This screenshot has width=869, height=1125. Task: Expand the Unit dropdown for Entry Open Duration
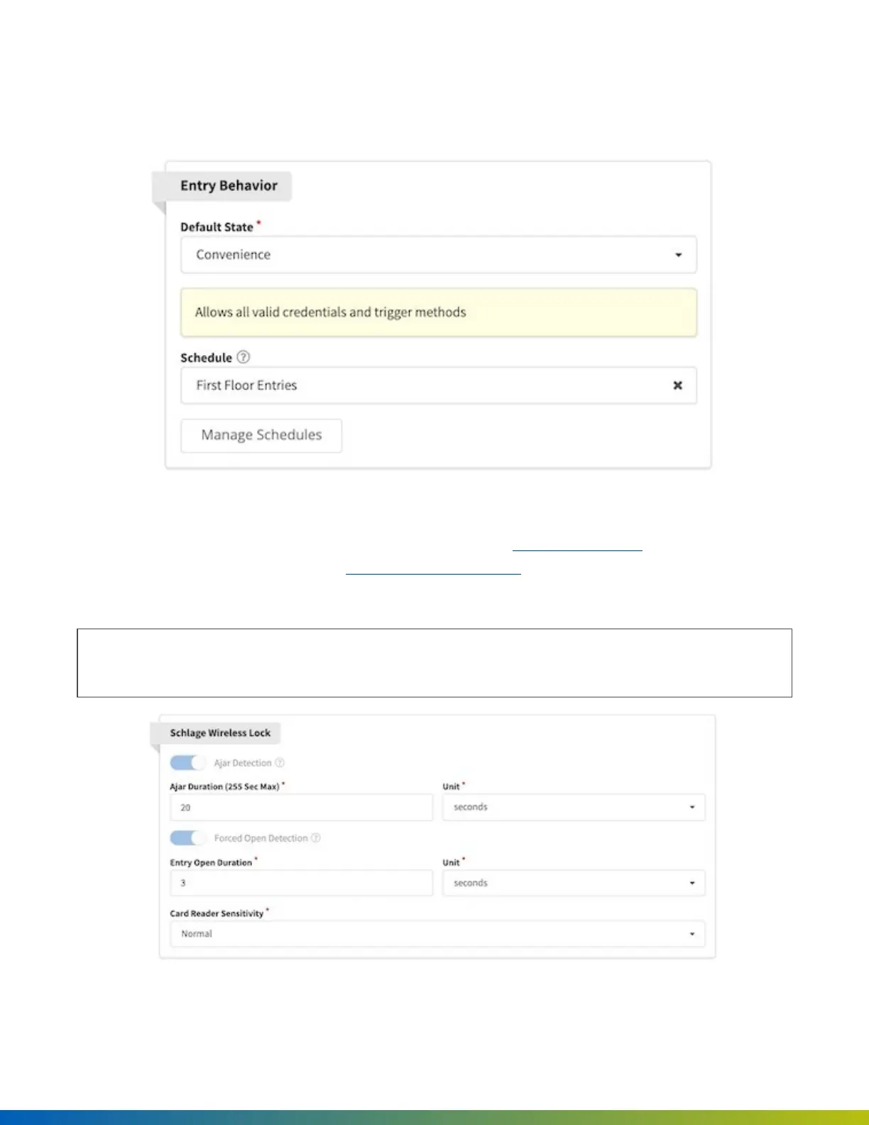pos(573,883)
